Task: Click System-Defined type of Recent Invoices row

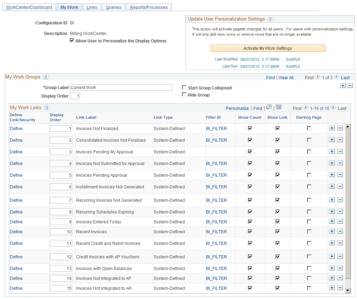Action: [x=169, y=232]
